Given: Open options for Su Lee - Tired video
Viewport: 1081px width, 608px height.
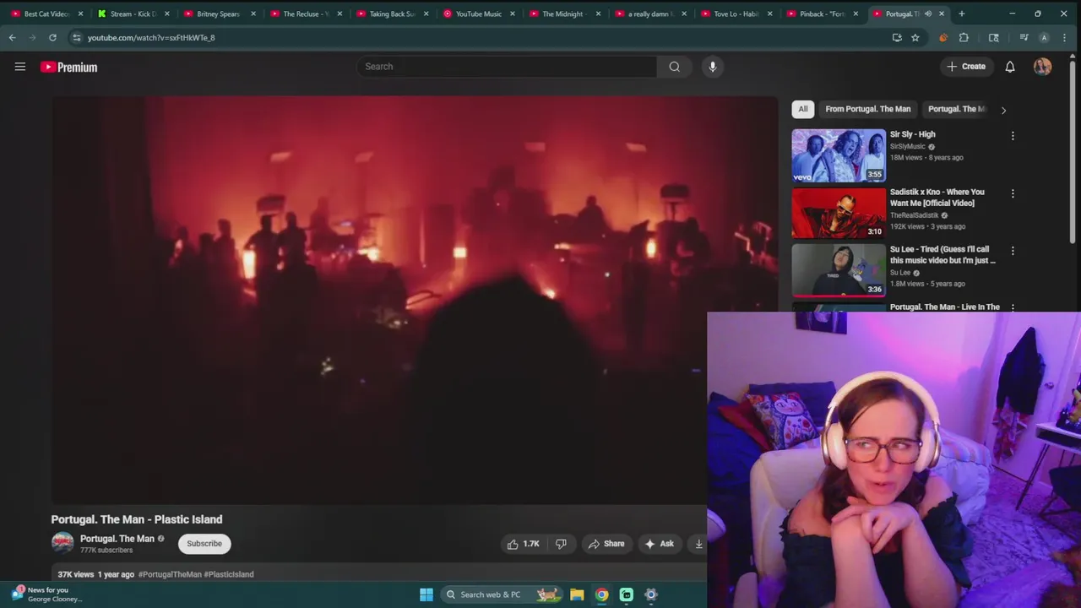Looking at the screenshot, I should point(1013,251).
